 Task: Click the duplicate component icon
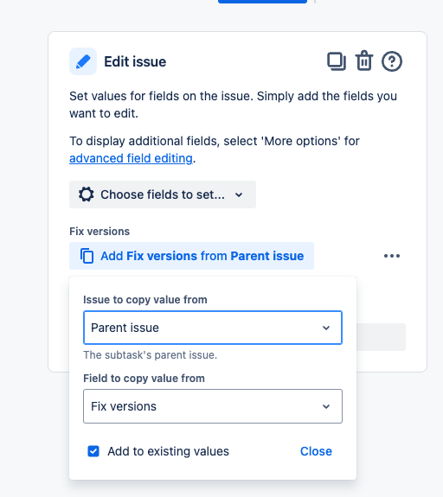click(x=337, y=61)
